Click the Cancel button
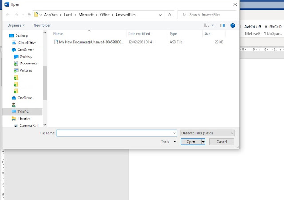 (x=222, y=142)
